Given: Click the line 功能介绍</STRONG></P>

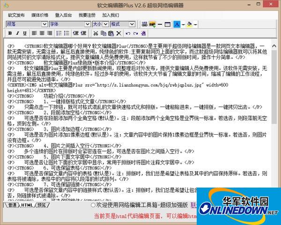Looking at the screenshot, I should point(69,96).
